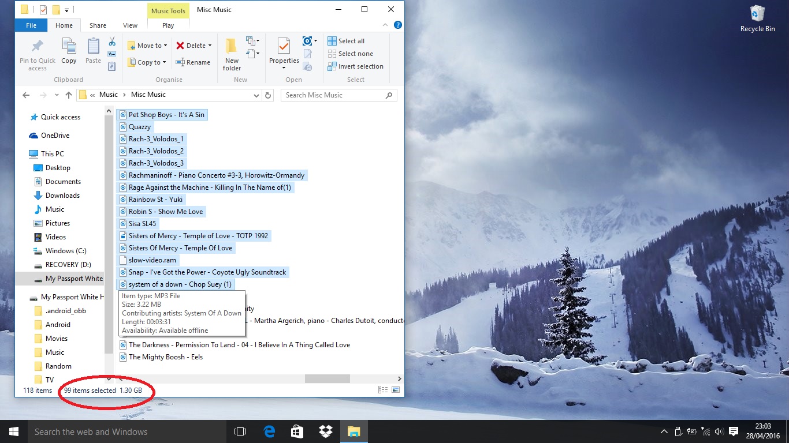Go up one folder level
This screenshot has height=443, width=789.
click(69, 95)
